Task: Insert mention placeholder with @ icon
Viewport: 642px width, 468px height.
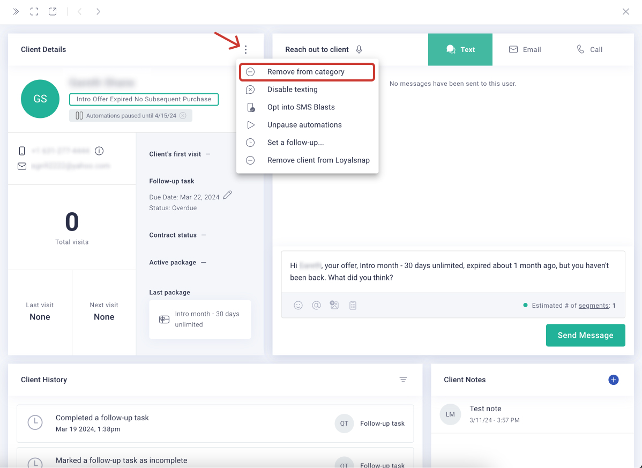Action: click(x=316, y=305)
